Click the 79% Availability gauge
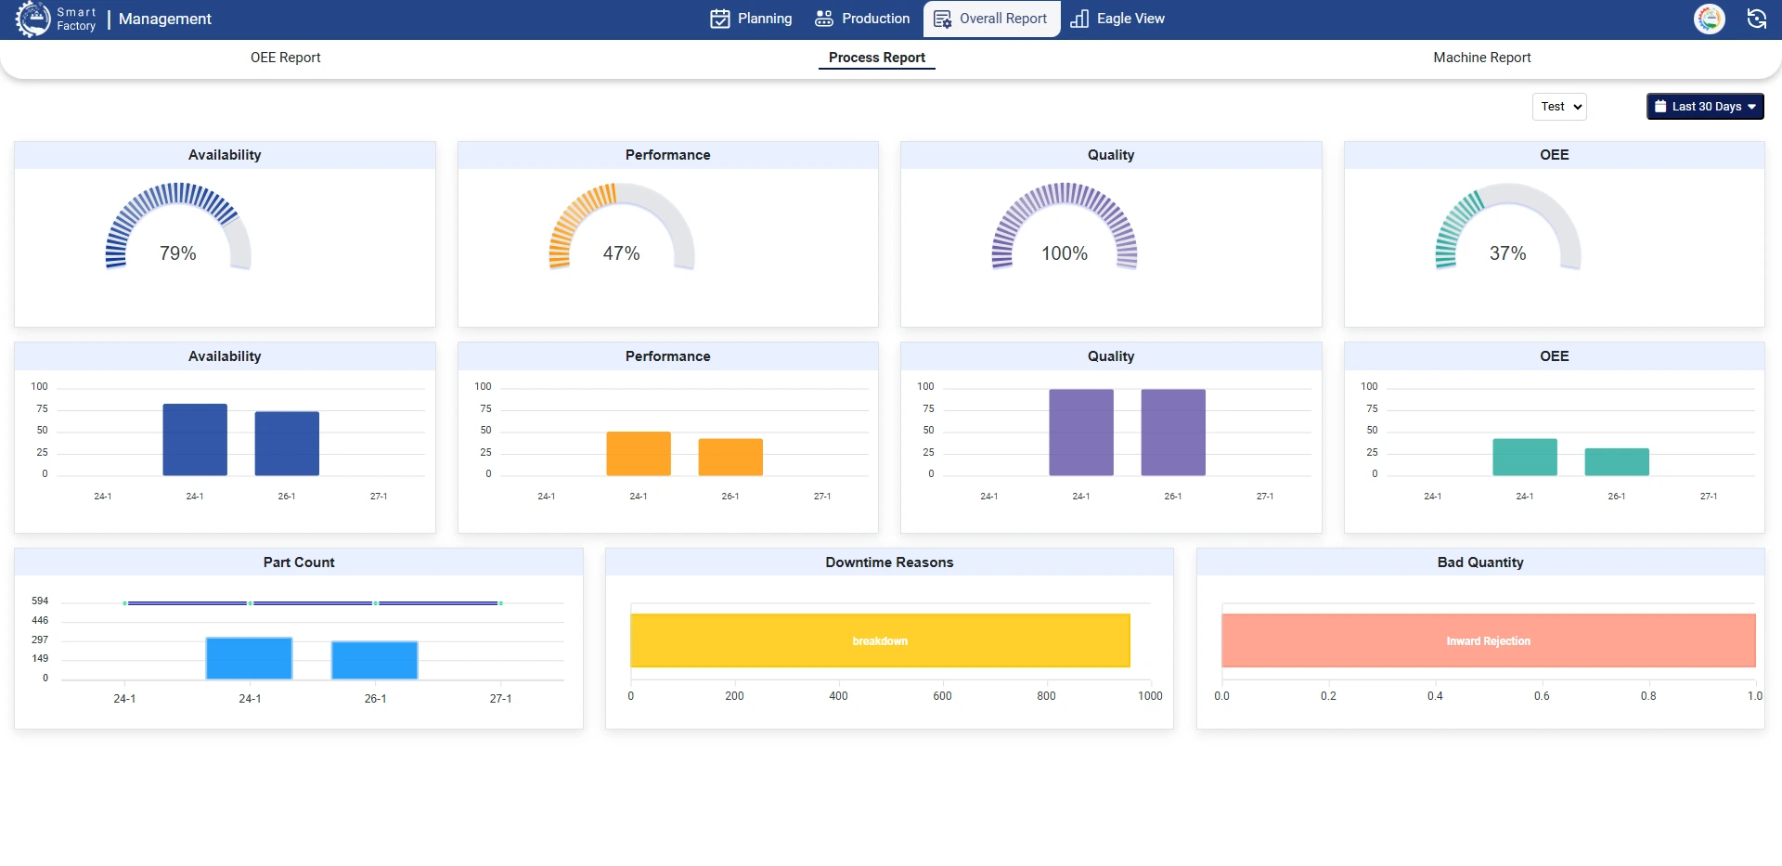Viewport: 1782px width, 866px height. pos(178,227)
